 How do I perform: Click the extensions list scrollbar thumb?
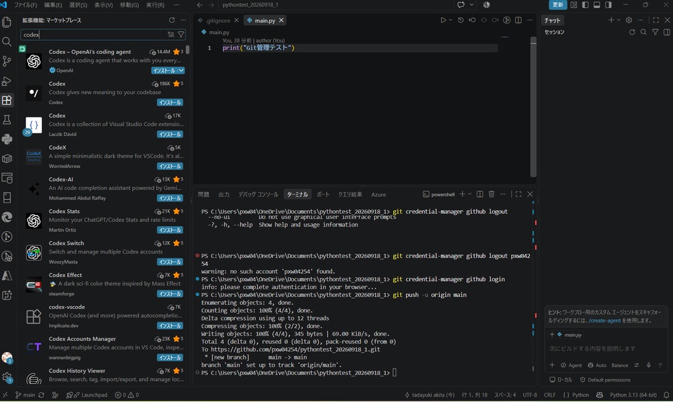[x=187, y=49]
